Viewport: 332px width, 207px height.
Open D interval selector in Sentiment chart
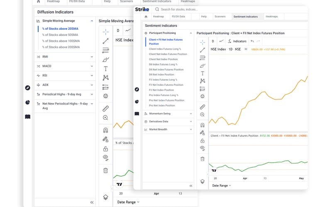(213, 41)
